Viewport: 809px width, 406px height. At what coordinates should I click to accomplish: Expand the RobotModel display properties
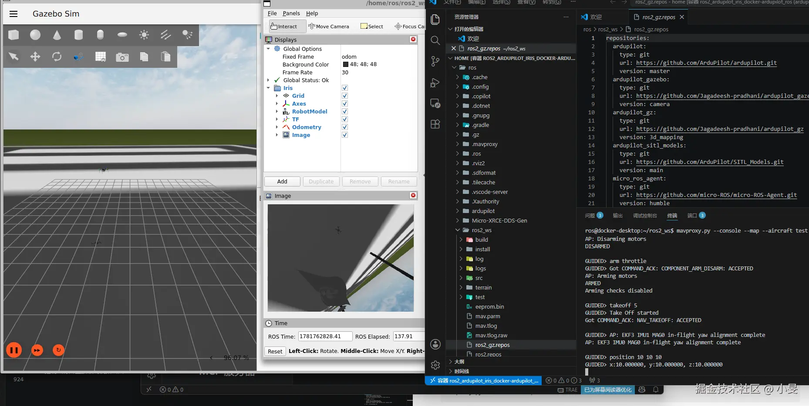pyautogui.click(x=277, y=112)
